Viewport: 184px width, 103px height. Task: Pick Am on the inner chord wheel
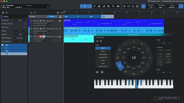coord(134,47)
